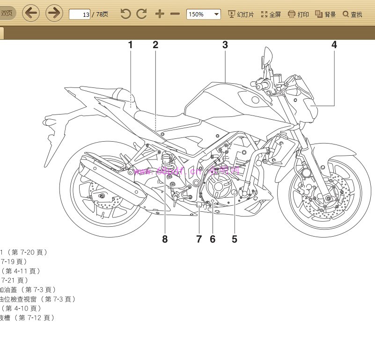Toggle double-page view (双页)
The height and width of the screenshot is (339, 375).
coord(7,14)
